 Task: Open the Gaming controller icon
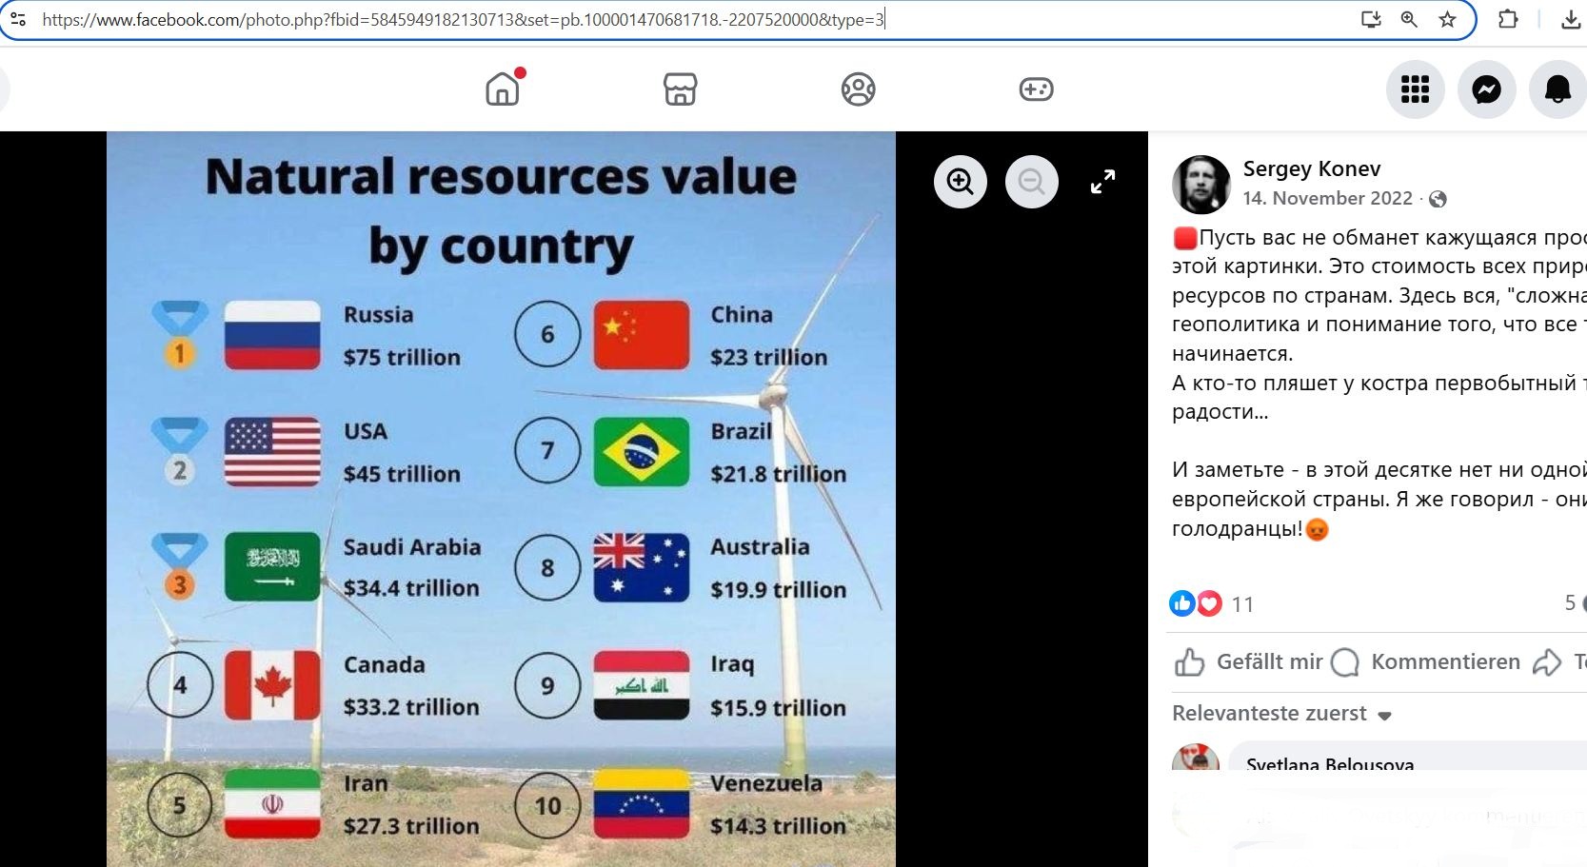[1036, 89]
